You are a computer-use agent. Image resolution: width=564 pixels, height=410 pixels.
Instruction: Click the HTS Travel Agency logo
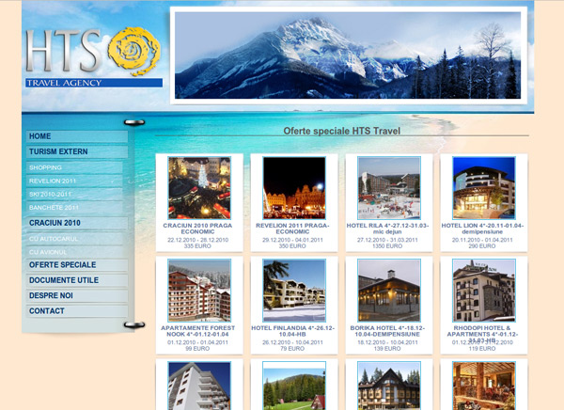[x=93, y=56]
